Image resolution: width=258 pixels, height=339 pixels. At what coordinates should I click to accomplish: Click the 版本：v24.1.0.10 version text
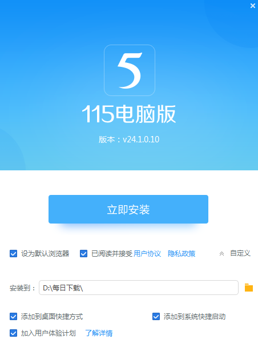[x=129, y=139]
